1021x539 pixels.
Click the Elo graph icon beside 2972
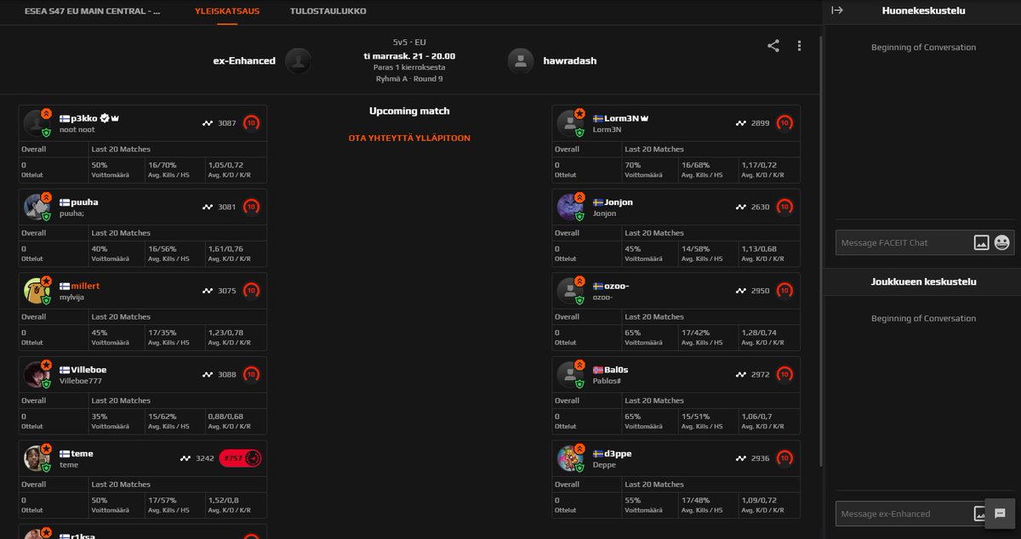click(x=740, y=374)
